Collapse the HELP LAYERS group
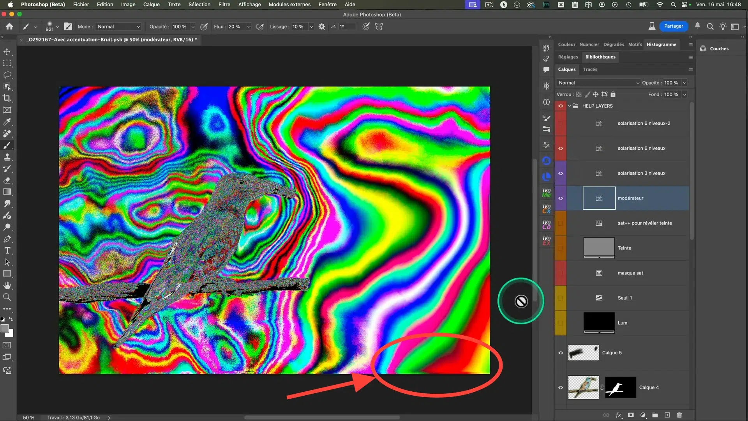Viewport: 748px width, 421px height. point(570,106)
